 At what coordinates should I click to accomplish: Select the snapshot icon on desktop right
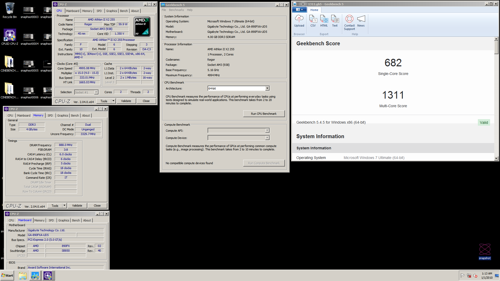pyautogui.click(x=485, y=252)
